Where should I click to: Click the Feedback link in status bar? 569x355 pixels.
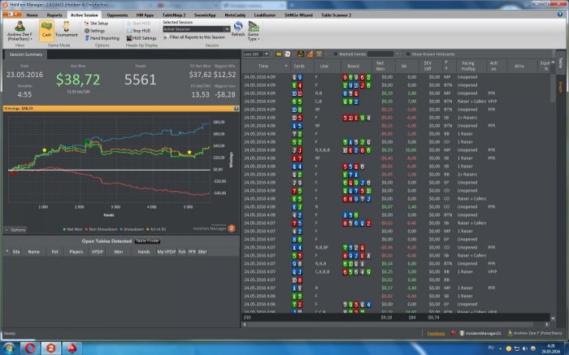[436, 333]
